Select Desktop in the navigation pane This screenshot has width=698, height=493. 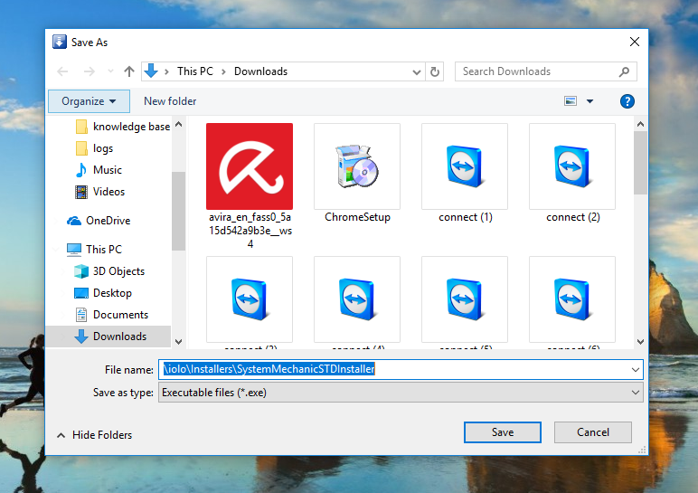pyautogui.click(x=103, y=293)
